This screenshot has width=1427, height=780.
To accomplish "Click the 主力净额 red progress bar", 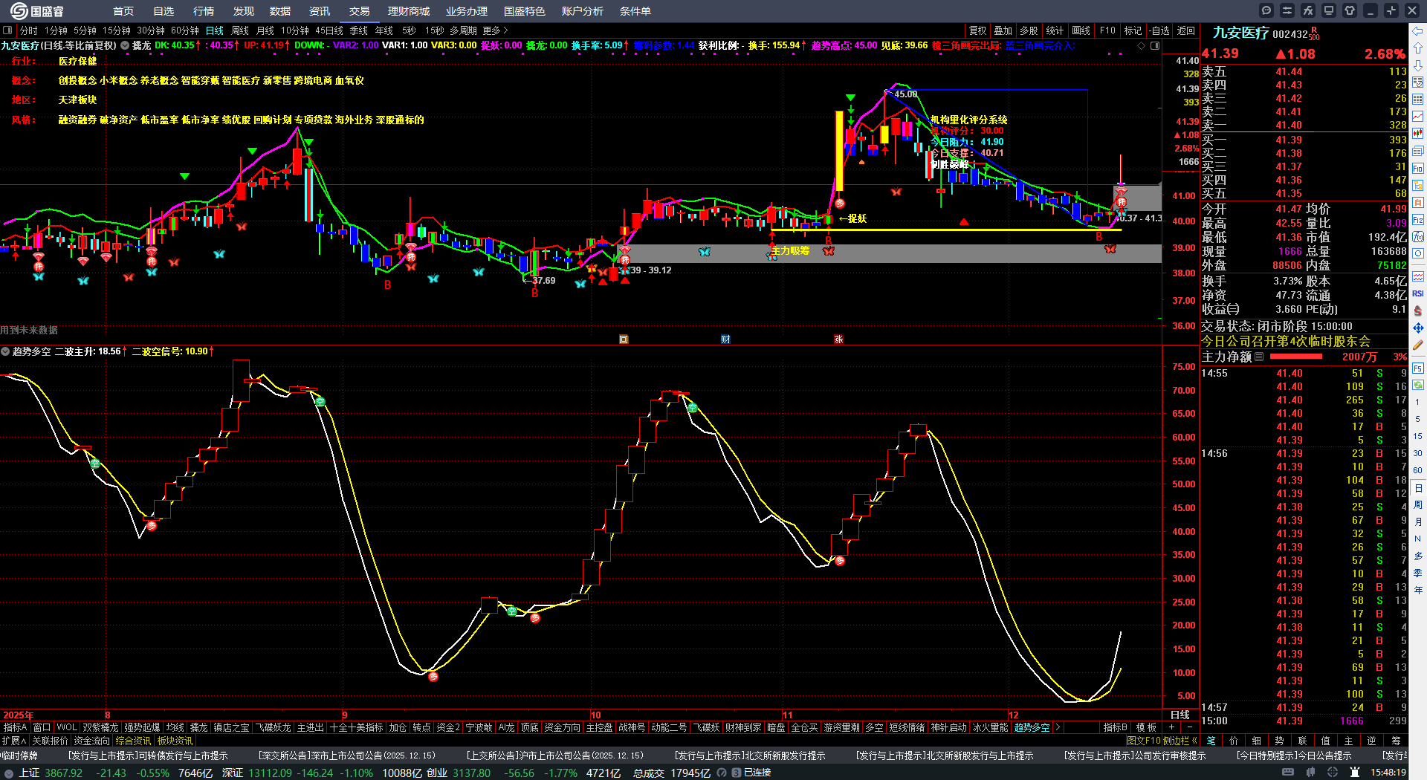I will (x=1296, y=357).
